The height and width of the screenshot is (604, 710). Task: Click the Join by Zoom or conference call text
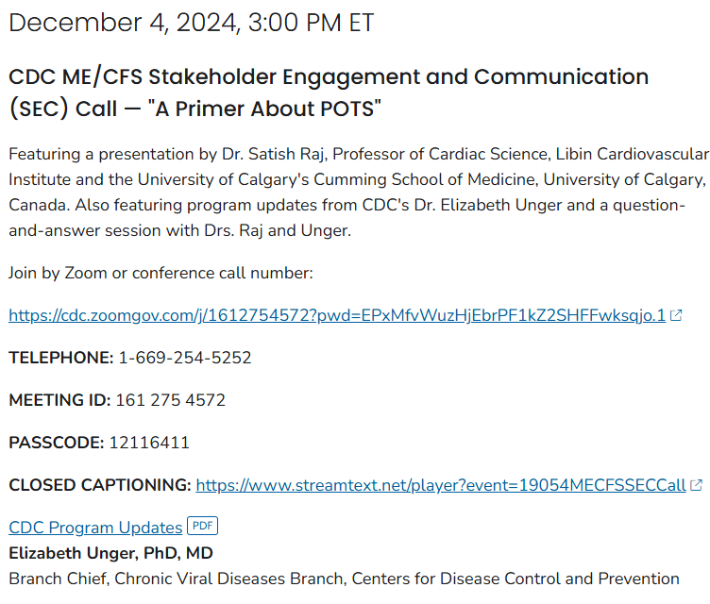pos(161,273)
